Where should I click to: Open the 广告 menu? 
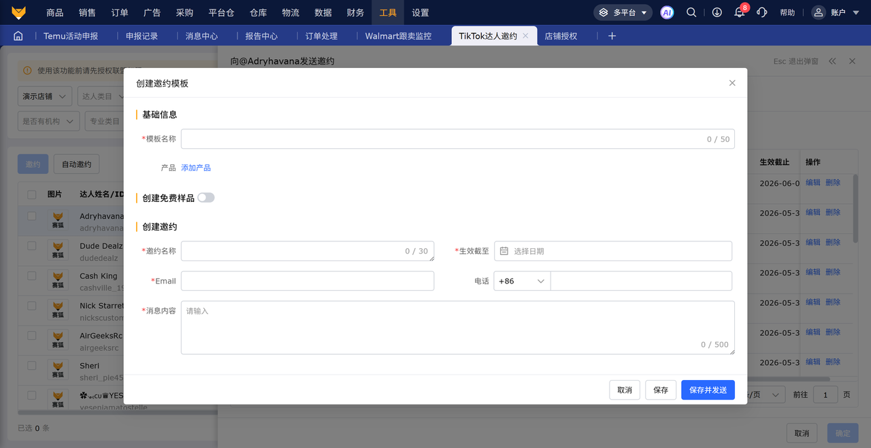[152, 12]
